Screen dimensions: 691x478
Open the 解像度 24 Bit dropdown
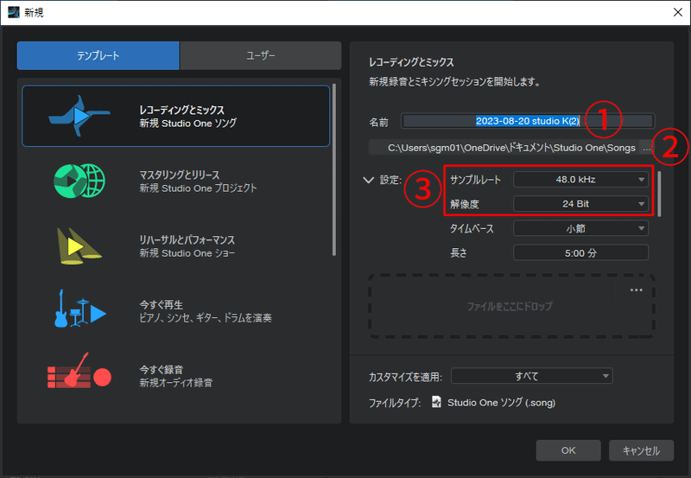point(580,204)
